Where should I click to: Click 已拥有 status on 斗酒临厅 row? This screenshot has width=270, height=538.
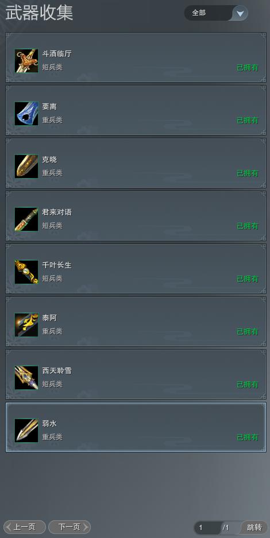(248, 68)
